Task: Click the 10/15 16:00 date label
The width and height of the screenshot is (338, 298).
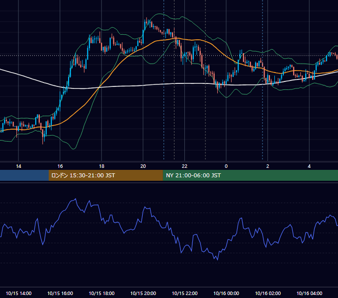Action: (60, 293)
